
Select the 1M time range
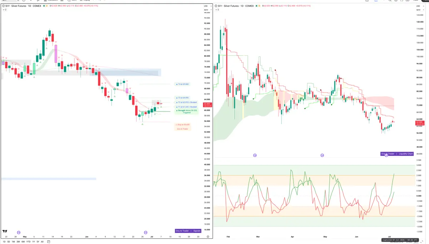tap(13, 241)
